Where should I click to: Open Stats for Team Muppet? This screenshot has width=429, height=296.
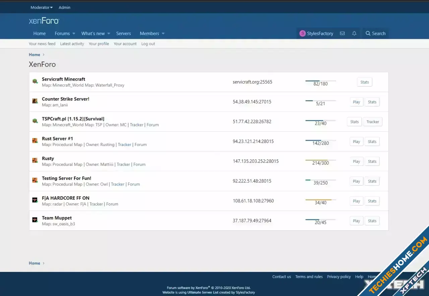(372, 221)
